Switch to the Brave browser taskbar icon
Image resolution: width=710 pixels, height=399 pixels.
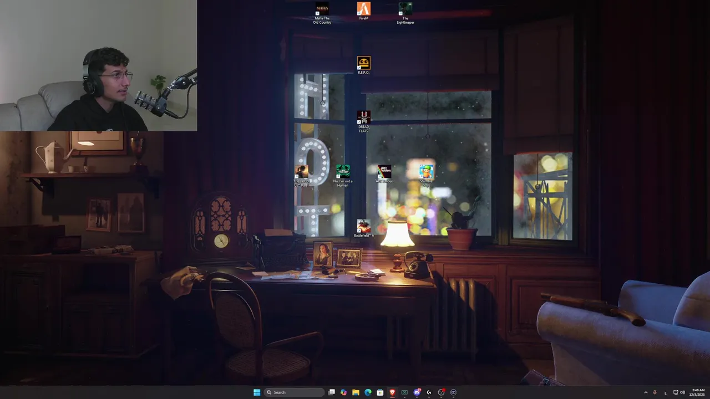click(392, 392)
